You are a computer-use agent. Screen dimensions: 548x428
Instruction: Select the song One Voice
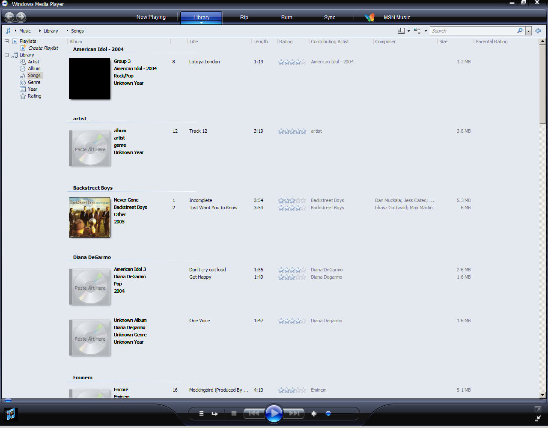click(200, 321)
